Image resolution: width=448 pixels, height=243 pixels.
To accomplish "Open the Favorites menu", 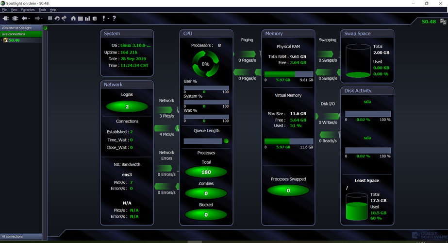I will (x=28, y=10).
